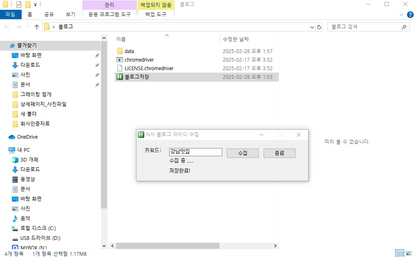Click the OneDrive cloud icon in sidebar
Image resolution: width=414 pixels, height=257 pixels.
click(12, 137)
